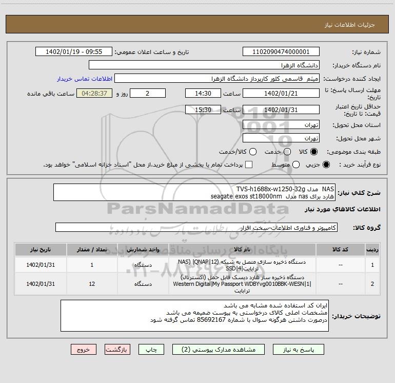Select the جزیی purchase type radio
395x383 pixels.
(326, 165)
